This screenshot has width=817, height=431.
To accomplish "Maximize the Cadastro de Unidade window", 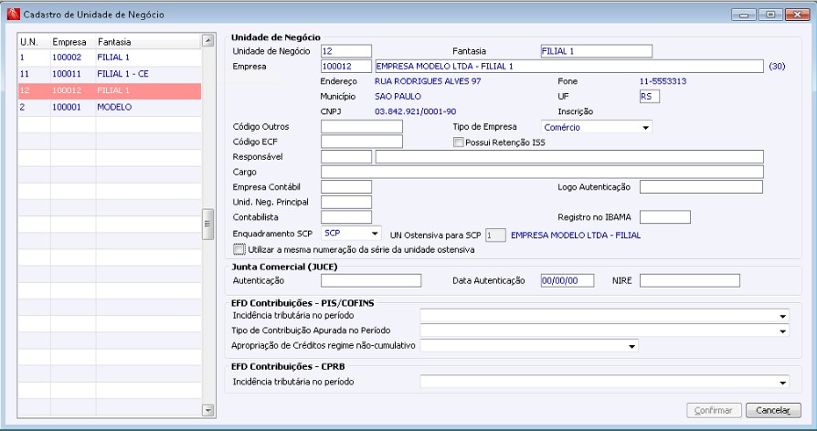I will [770, 16].
